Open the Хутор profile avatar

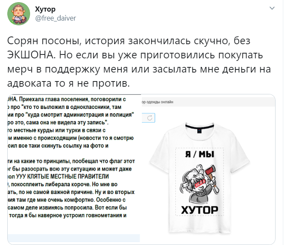(x=18, y=14)
